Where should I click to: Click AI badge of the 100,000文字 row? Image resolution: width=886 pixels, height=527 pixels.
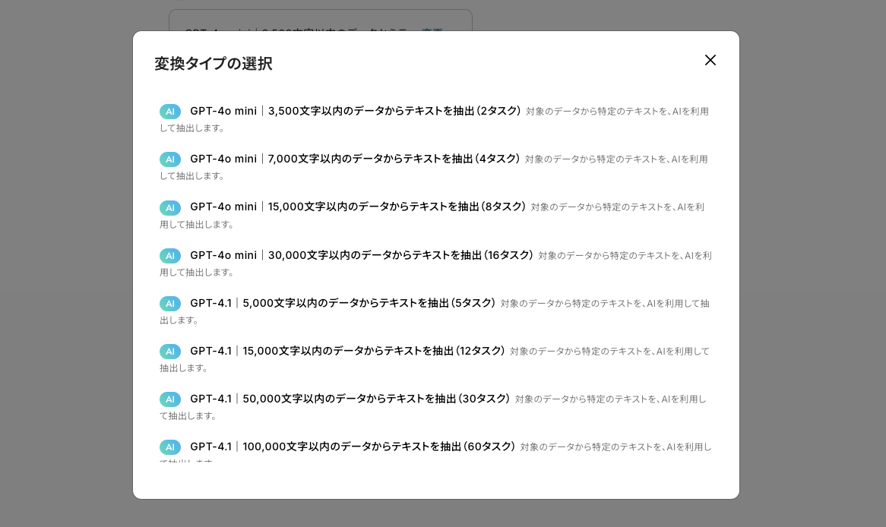[170, 447]
